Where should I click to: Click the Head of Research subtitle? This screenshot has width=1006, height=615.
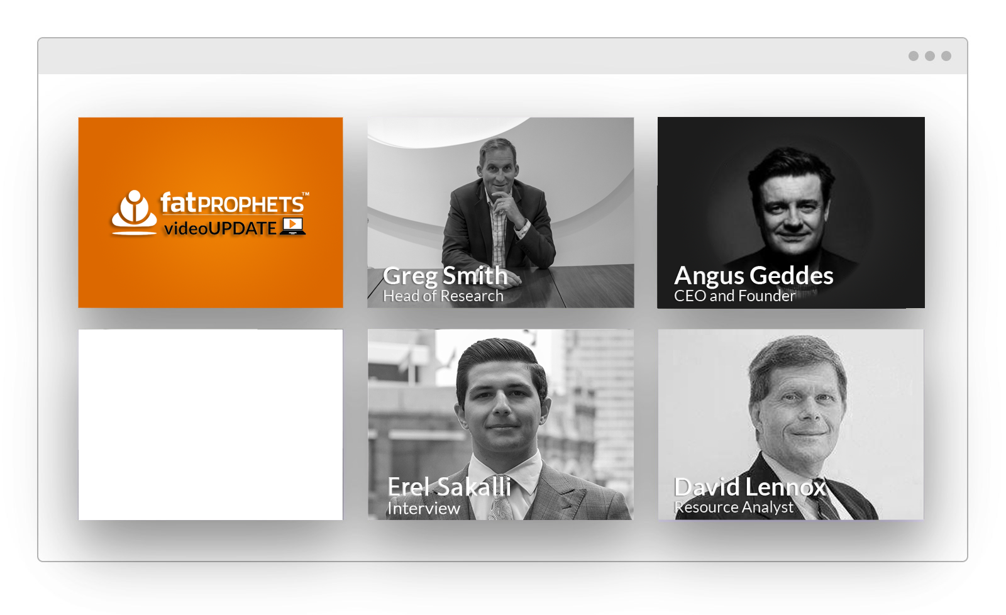point(443,296)
